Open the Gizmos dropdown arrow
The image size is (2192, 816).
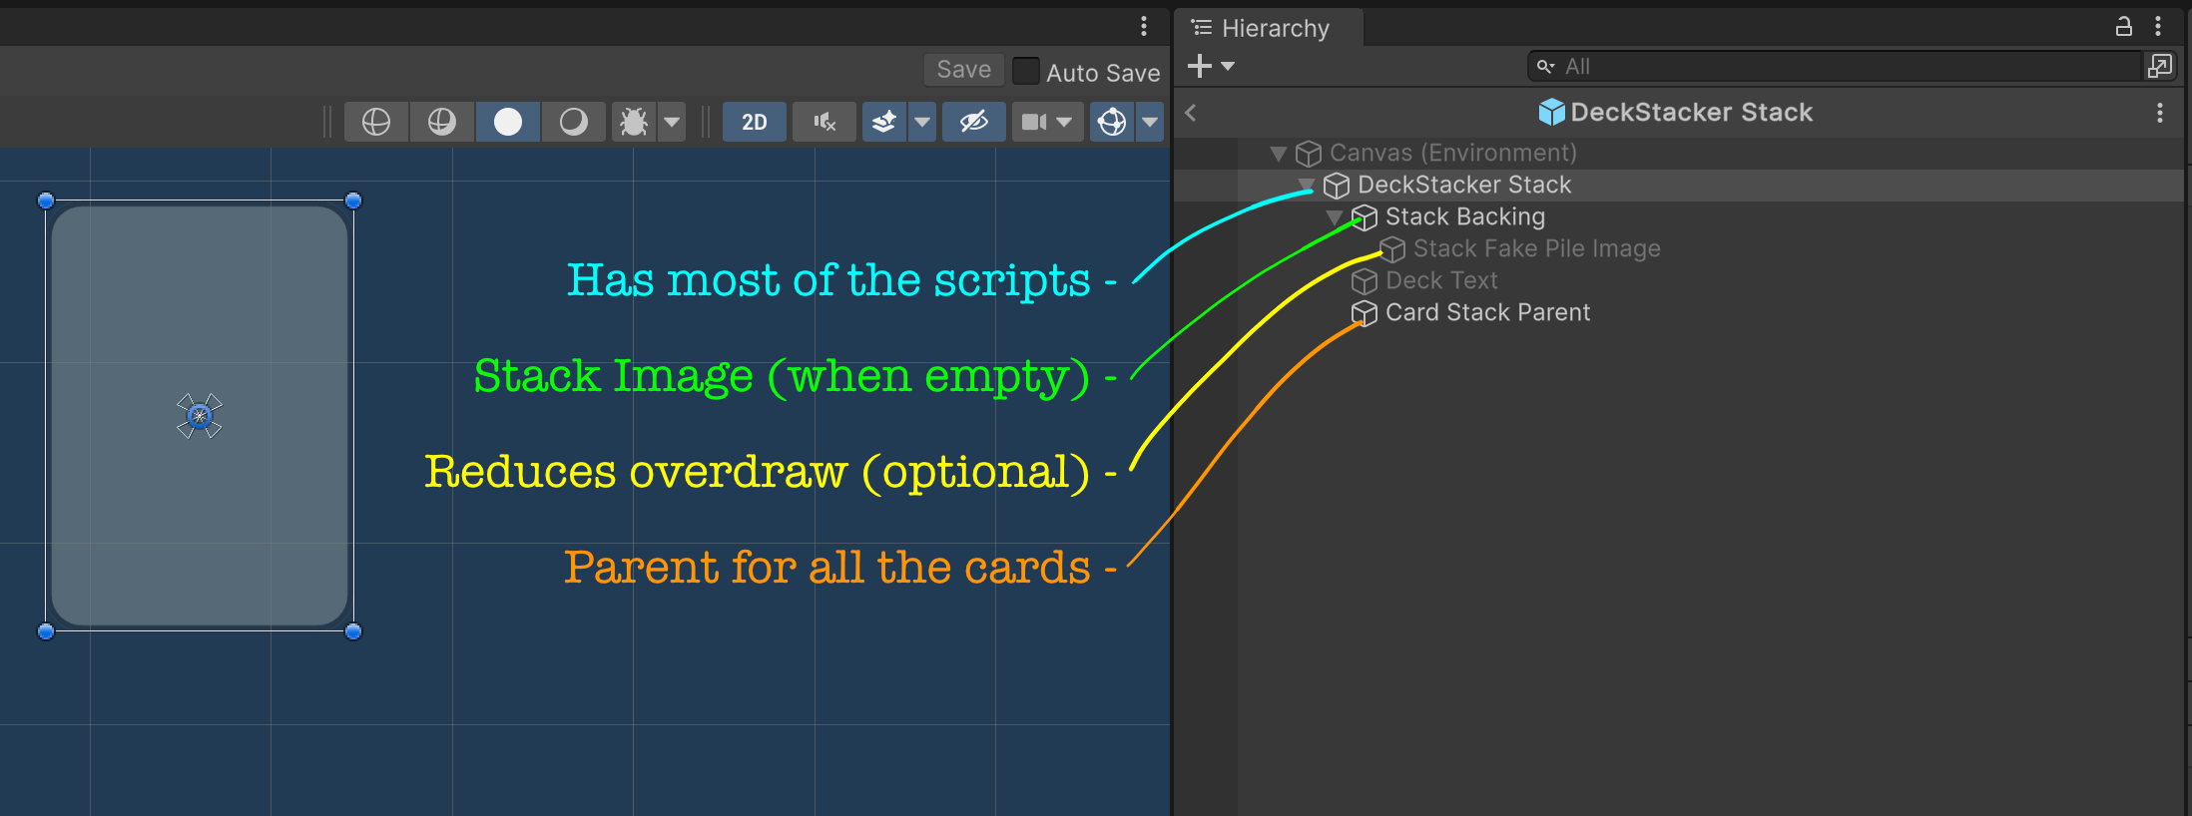[x=1150, y=122]
